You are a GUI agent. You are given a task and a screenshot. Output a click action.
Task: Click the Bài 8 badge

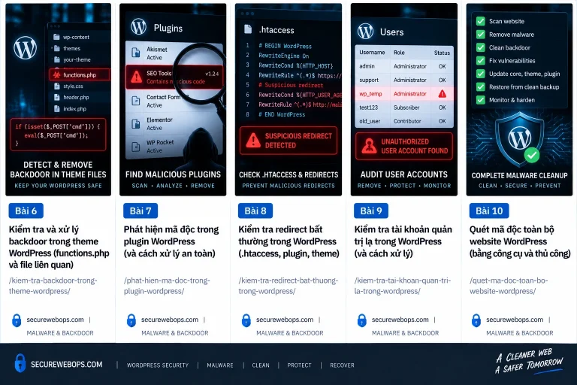(255, 211)
